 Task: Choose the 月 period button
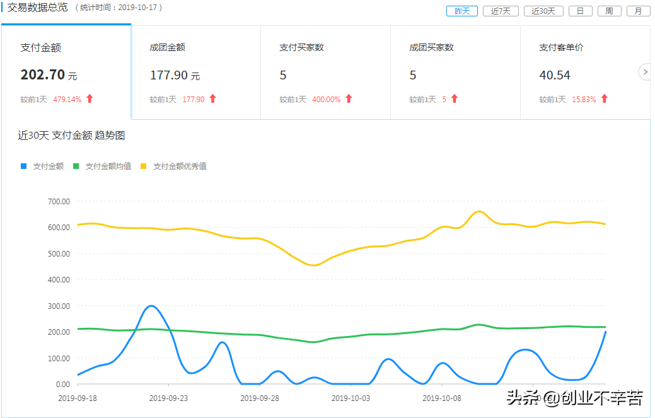pos(638,11)
